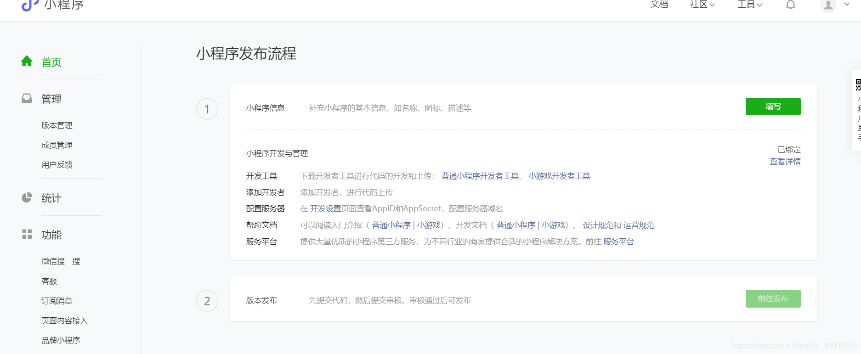Screen dimensions: 861x354
Task: Click the pie chart icon beside 统计
Action: (27, 197)
